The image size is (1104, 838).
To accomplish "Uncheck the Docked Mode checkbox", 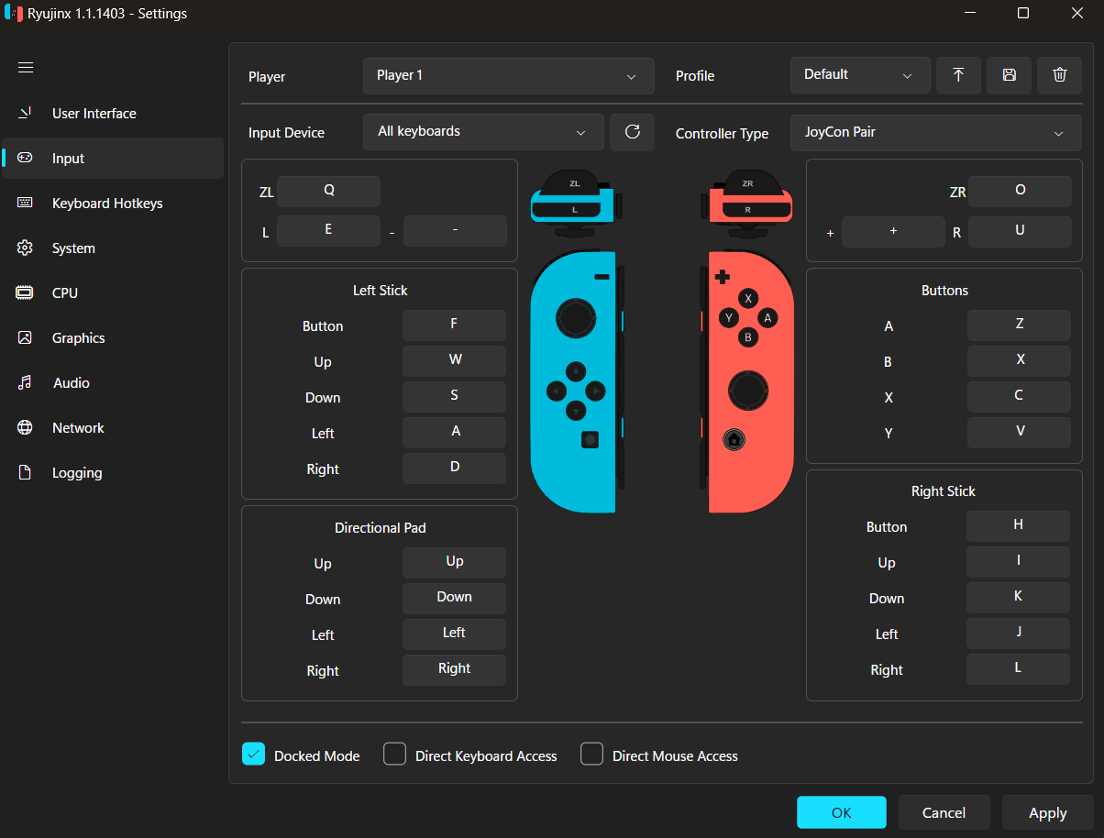I will 254,755.
